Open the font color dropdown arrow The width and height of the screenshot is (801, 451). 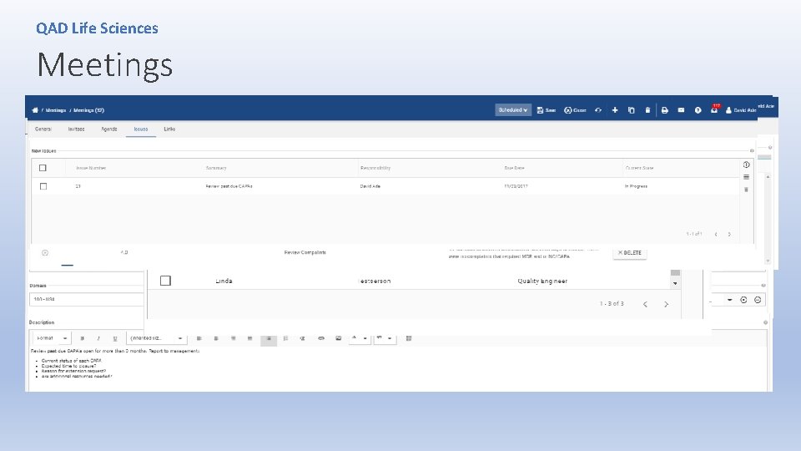point(365,338)
